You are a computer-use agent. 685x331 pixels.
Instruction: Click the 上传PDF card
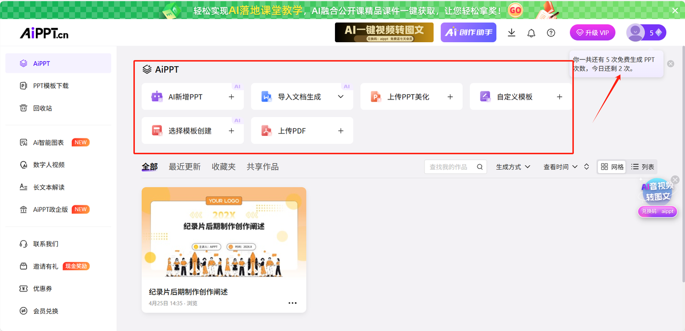302,130
